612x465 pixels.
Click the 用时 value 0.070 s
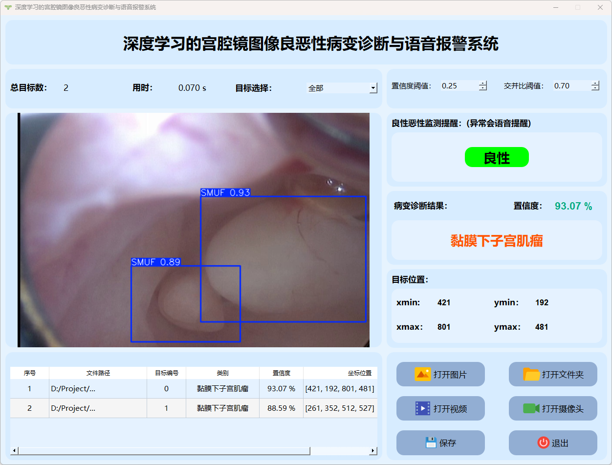192,88
